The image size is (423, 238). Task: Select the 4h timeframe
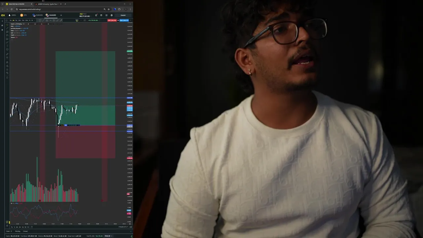32,20
